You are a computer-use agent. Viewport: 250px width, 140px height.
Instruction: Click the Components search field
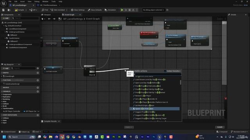[x=25, y=18]
